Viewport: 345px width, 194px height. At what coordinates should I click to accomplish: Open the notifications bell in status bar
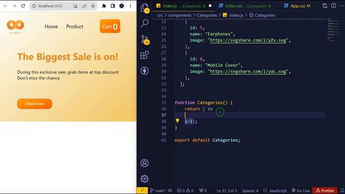pyautogui.click(x=342, y=190)
